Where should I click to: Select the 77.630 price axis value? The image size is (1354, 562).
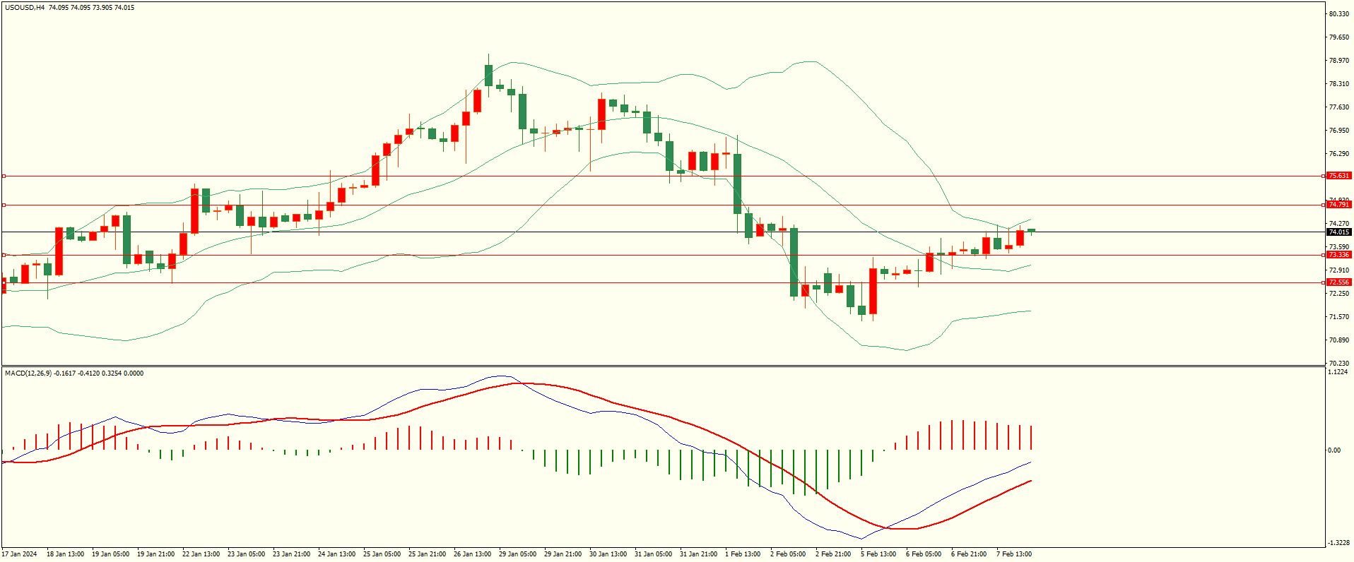pos(1339,107)
